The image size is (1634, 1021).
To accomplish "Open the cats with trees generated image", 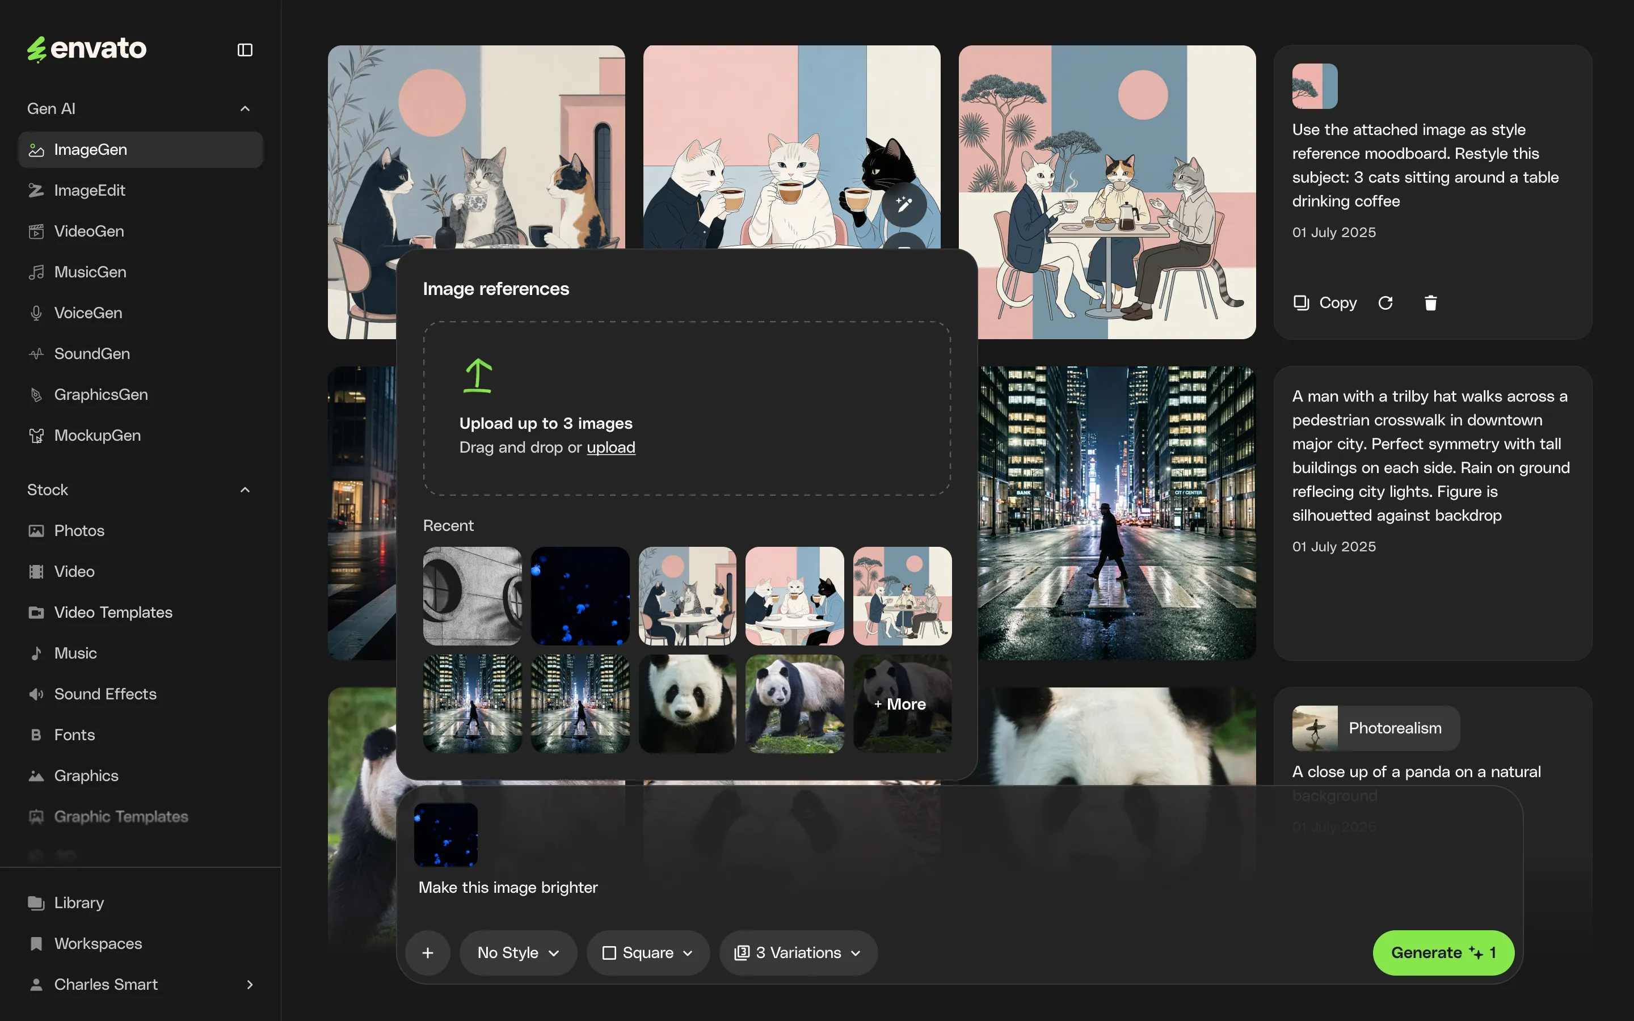I will 1107,192.
